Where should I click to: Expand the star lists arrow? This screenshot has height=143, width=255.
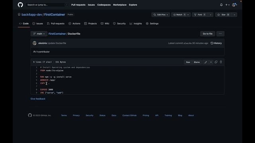tap(234, 15)
